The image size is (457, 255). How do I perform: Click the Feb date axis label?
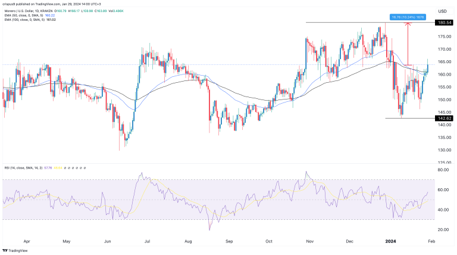click(431, 241)
